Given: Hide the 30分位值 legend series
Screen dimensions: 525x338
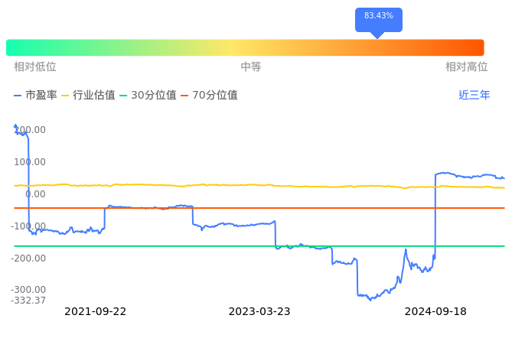Looking at the screenshot, I should pos(148,96).
